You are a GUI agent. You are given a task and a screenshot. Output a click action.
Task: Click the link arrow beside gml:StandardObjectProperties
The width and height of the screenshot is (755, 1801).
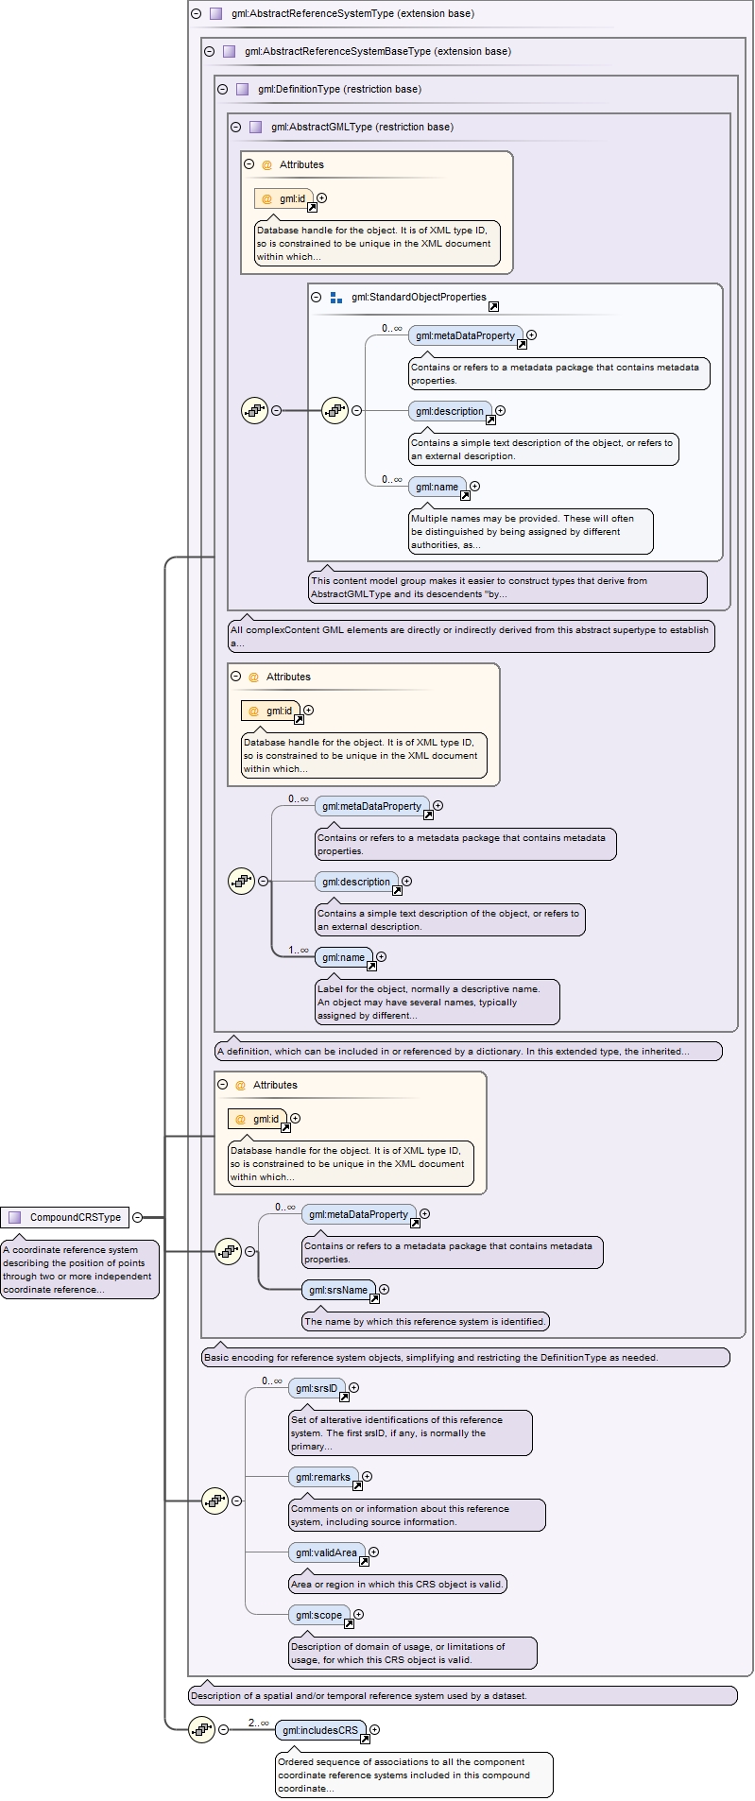[493, 306]
